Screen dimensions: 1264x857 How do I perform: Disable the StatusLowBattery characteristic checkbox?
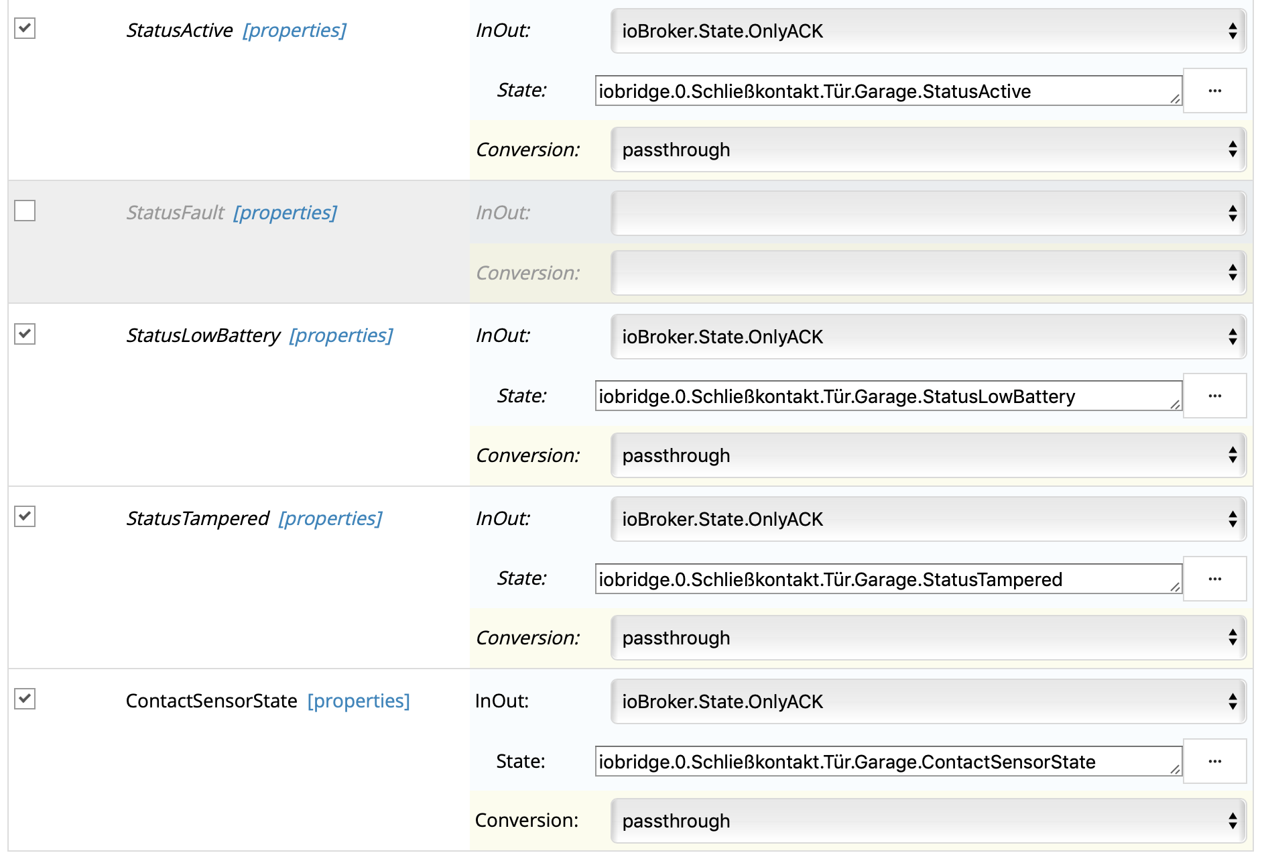click(x=25, y=334)
